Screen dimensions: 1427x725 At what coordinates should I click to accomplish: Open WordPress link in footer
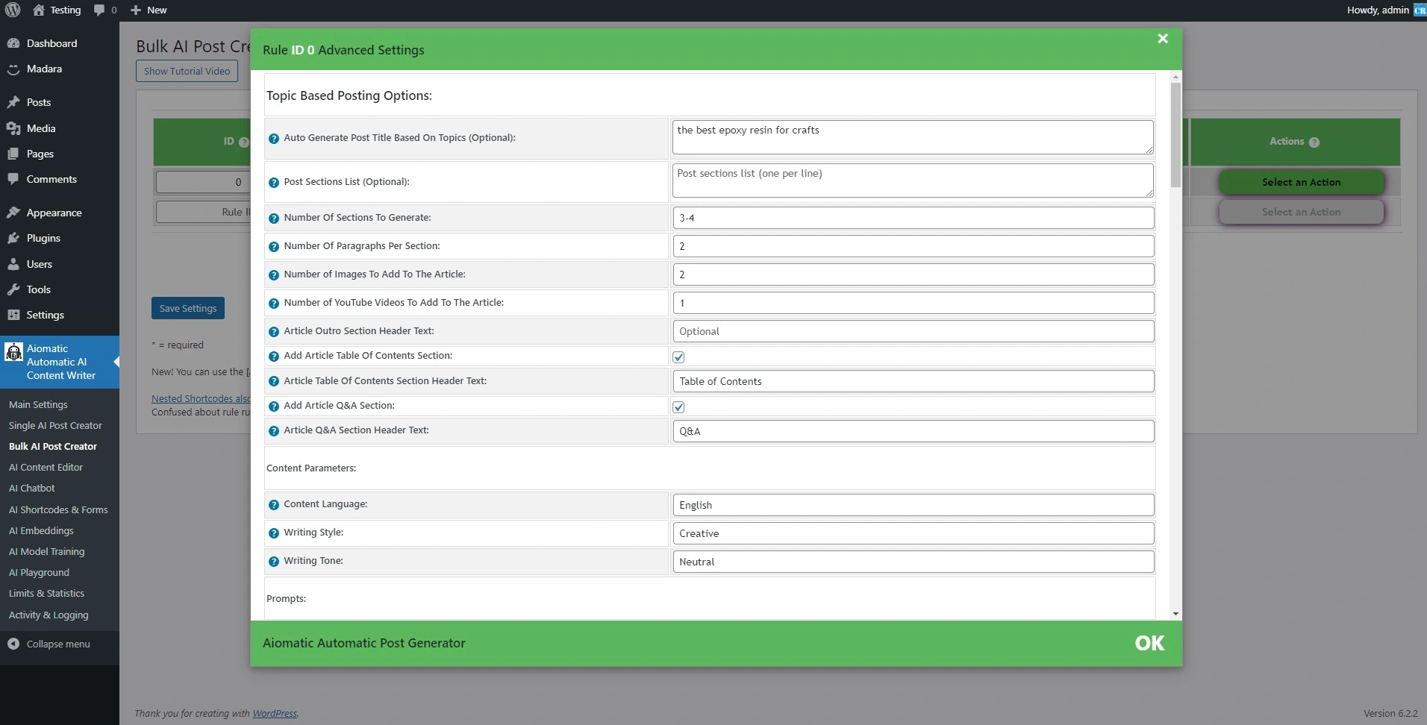tap(275, 713)
